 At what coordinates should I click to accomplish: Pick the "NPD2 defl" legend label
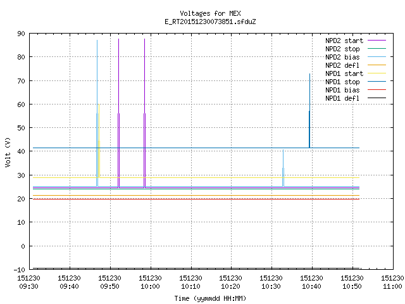342,65
